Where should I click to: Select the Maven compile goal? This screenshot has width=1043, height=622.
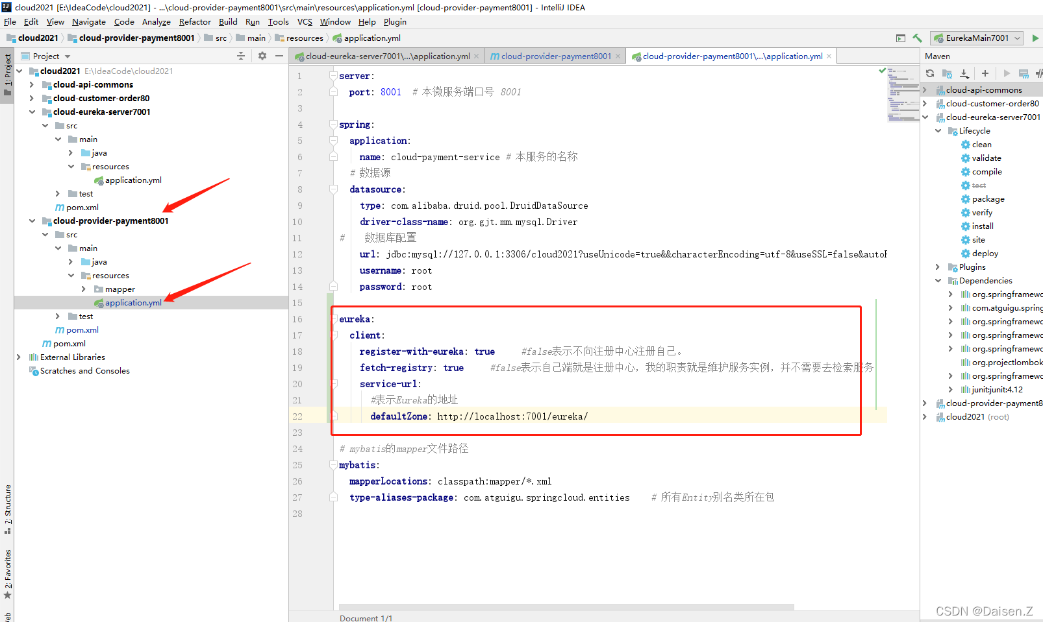tap(986, 172)
